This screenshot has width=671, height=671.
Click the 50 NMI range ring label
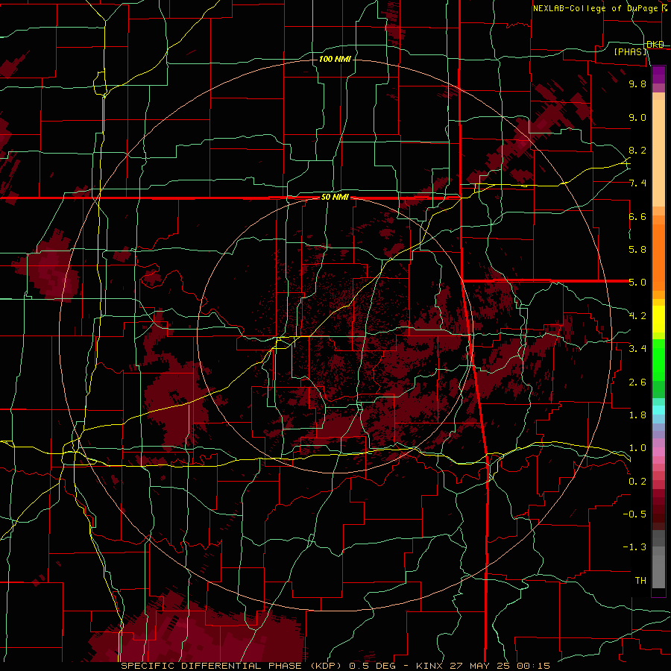335,198
